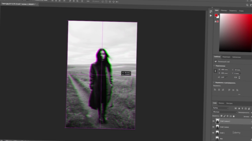Toggle lock all padlock icon

233,116
